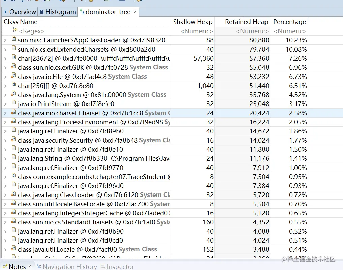Expand TraceStudent class row
Viewport: 343px width, 270px height.
[5, 177]
